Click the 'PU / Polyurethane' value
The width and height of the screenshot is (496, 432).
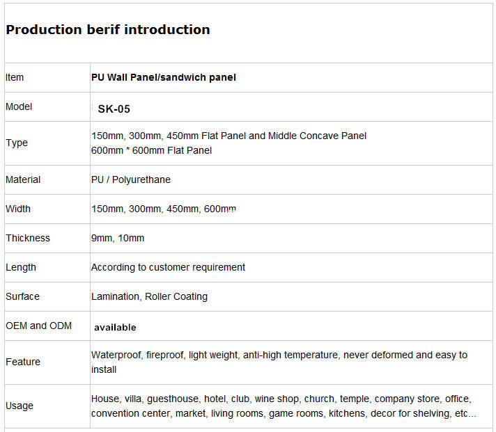[x=131, y=179]
